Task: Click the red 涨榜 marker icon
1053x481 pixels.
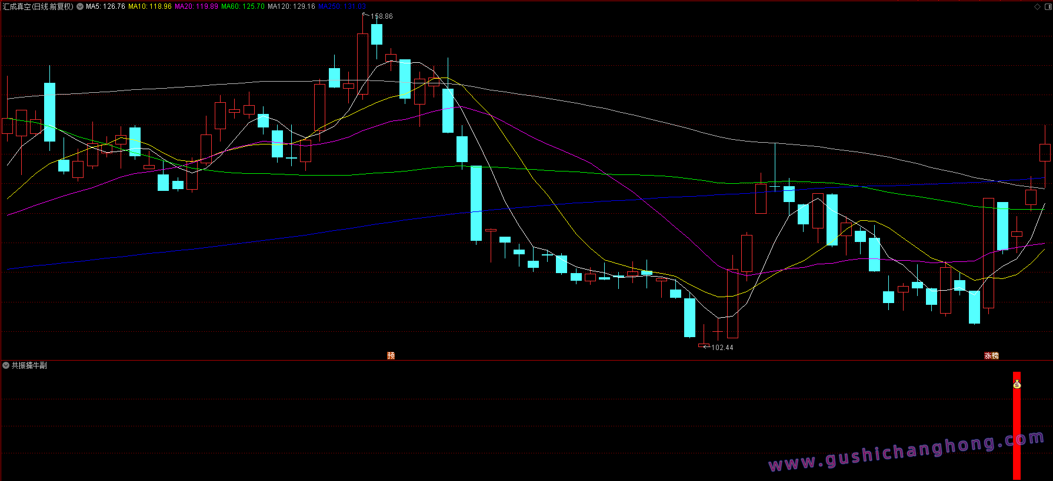Action: tap(991, 355)
